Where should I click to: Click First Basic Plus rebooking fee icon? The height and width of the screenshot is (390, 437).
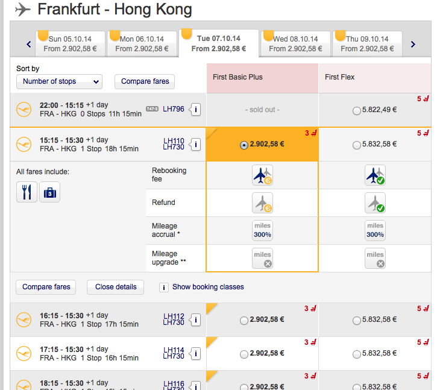(262, 175)
